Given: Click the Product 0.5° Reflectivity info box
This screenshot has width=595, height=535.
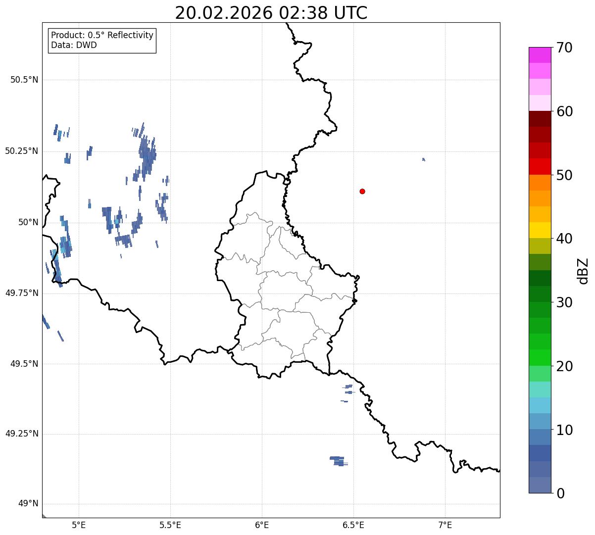Looking at the screenshot, I should tap(102, 40).
